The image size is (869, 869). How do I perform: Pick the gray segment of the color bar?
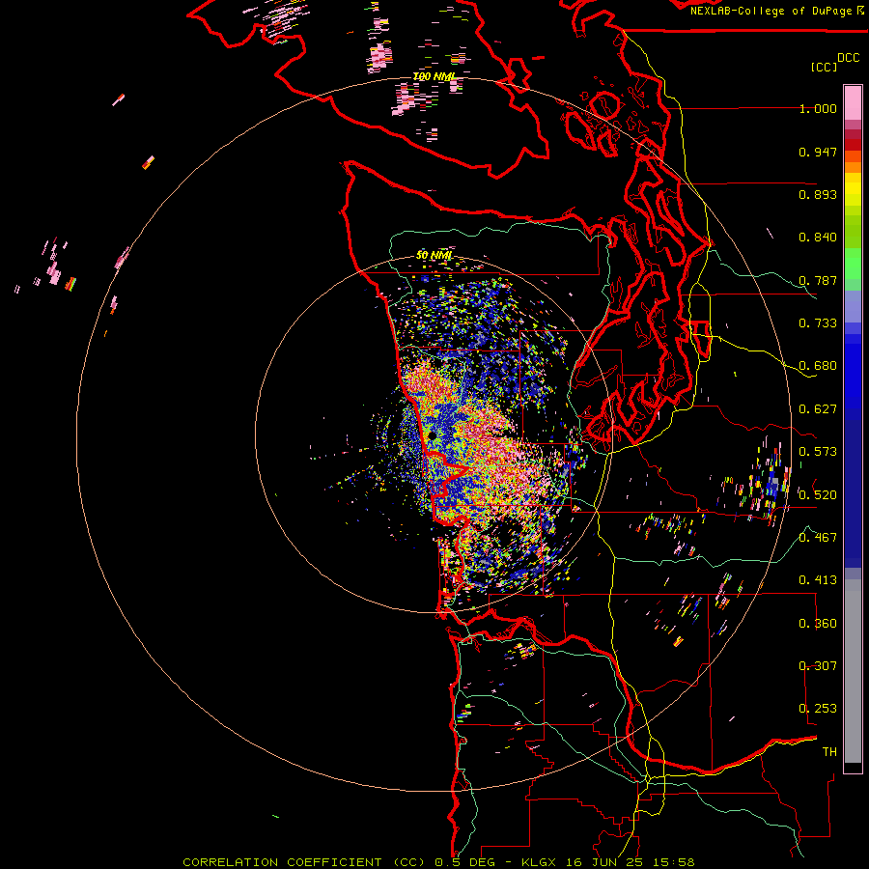click(853, 671)
